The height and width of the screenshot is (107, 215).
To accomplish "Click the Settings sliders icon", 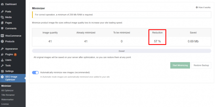I will [2, 71].
